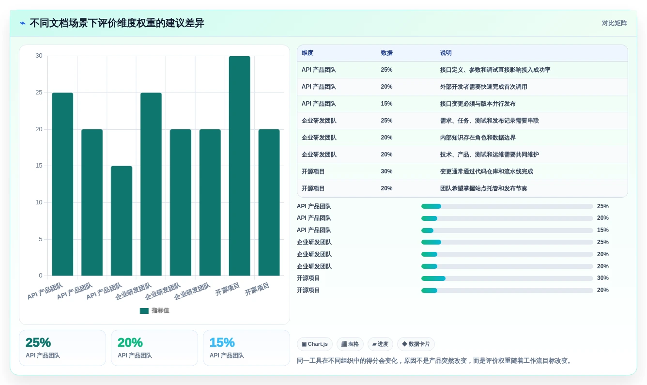Viewport: 647px width, 385px height.
Task: Open the 20% API 产品团队 stat card
Action: click(154, 348)
